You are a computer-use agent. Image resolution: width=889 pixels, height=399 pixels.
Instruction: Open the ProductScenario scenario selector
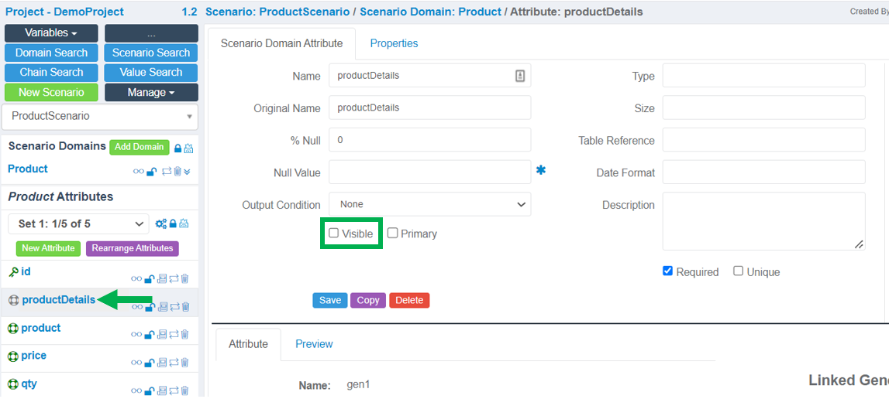click(100, 117)
